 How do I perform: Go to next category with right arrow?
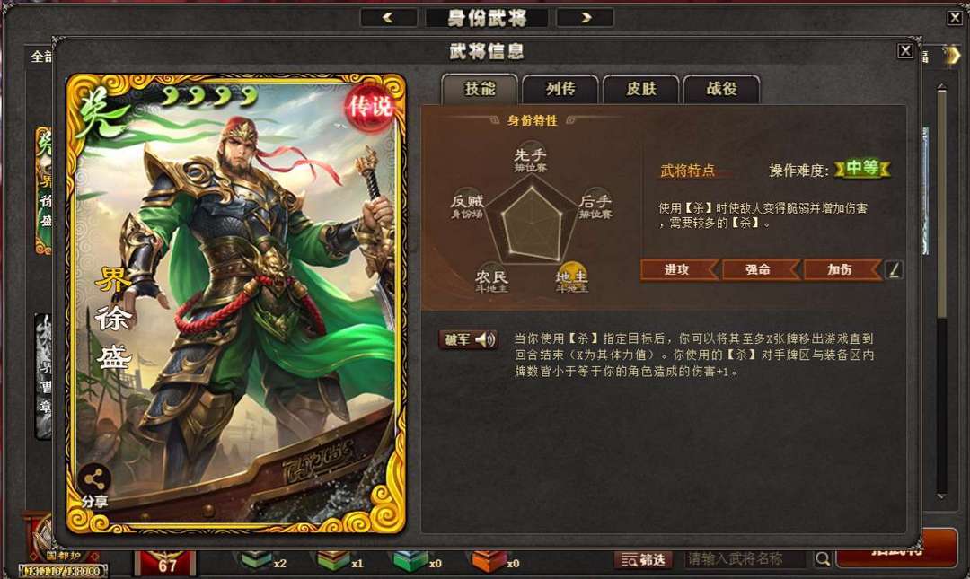click(586, 17)
